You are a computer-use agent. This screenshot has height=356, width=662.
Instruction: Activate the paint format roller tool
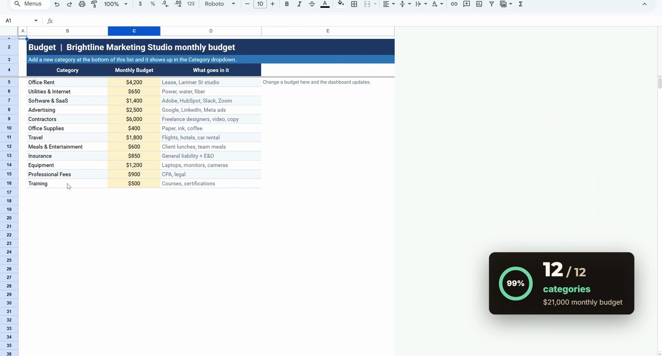94,4
